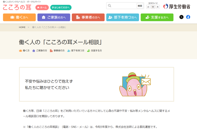This screenshot has height=136, width=197.
Task: Select the 部下を持つ方へ blue menu tab
Action: (x=123, y=17)
